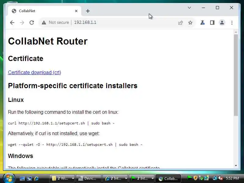Close the CollabNet tab
The image size is (244, 183).
tap(76, 11)
